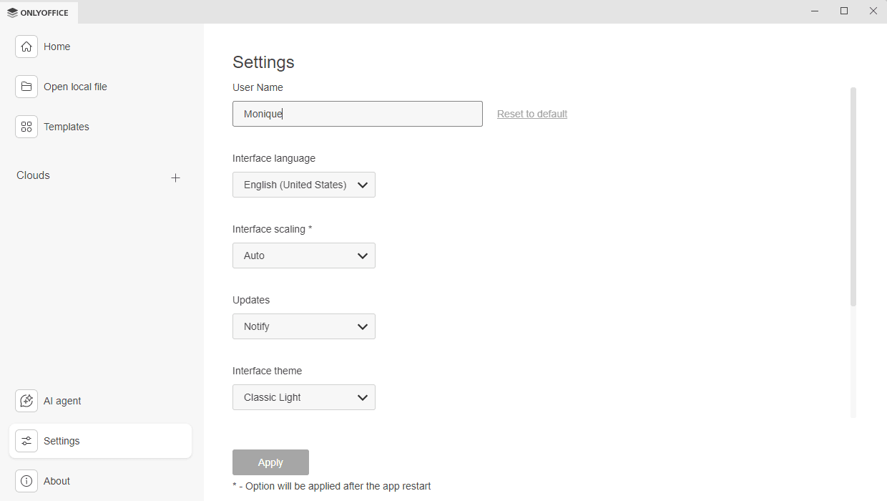Click the Clouds section label

33,175
